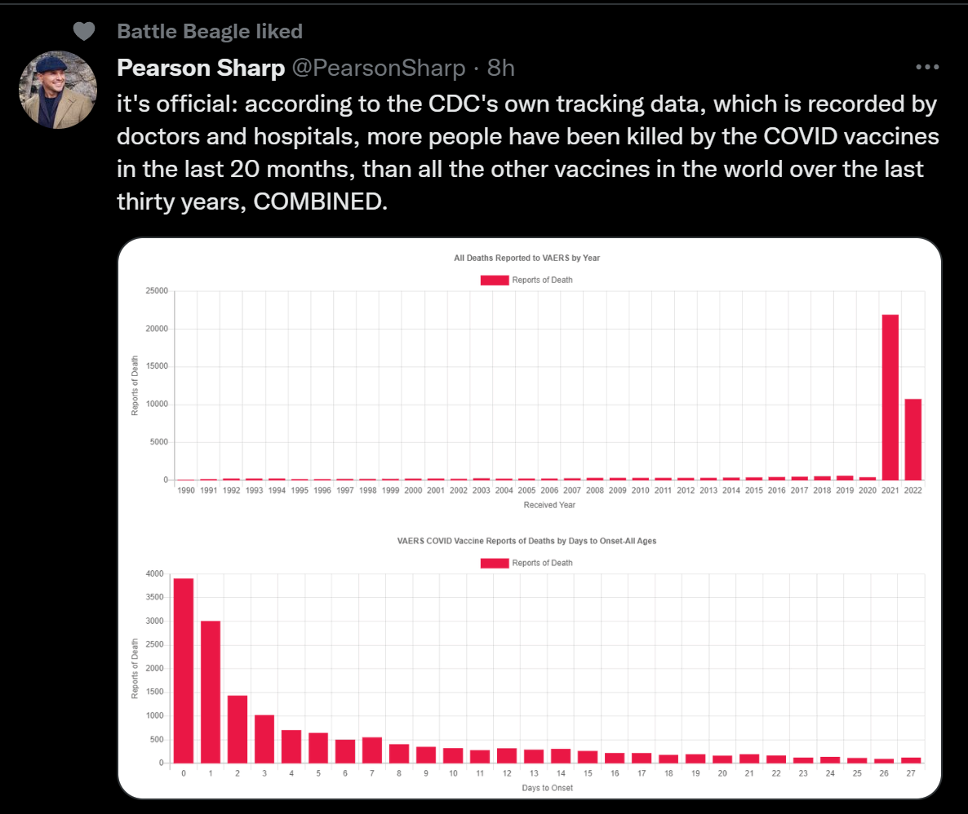Select the day 2 bar in days-to-onset chart
The height and width of the screenshot is (814, 968).
(238, 729)
